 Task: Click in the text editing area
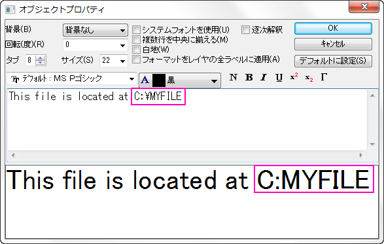[187, 120]
